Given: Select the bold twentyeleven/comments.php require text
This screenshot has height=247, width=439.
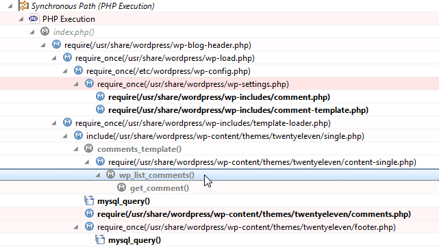Looking at the screenshot, I should coord(254,214).
